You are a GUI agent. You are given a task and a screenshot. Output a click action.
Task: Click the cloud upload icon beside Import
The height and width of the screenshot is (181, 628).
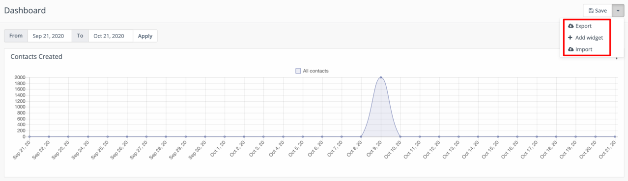click(x=571, y=49)
